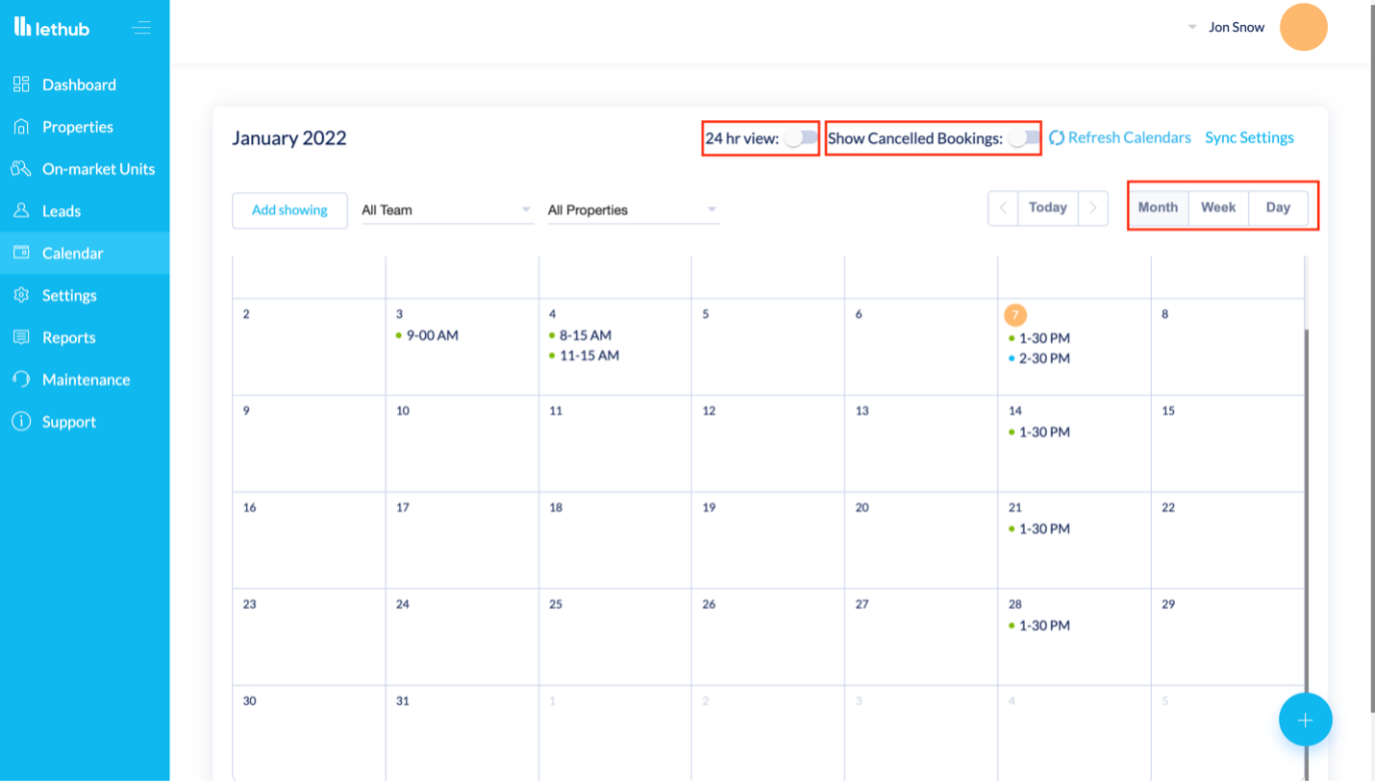Open Sync Settings
The width and height of the screenshot is (1375, 783).
tap(1249, 137)
